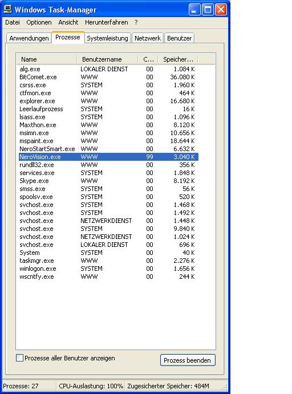The image size is (292, 394).
Task: Select the BitComet.exe process row
Action: (108, 77)
